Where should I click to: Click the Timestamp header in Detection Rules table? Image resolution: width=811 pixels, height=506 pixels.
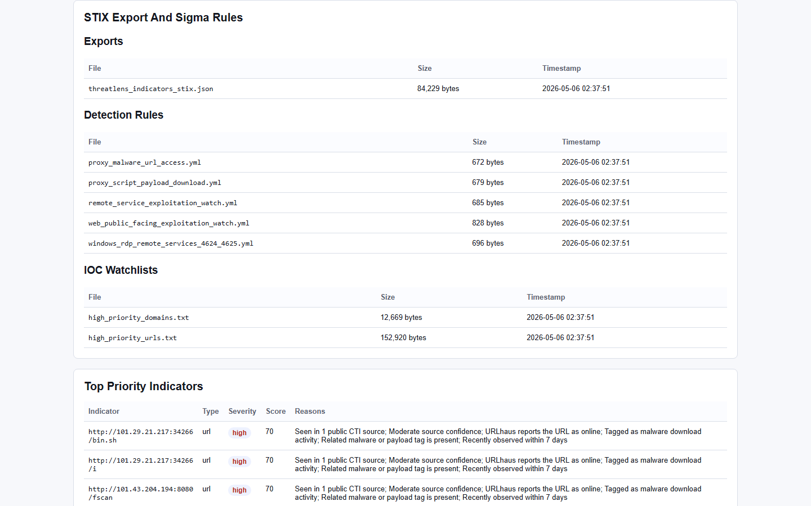click(x=581, y=142)
